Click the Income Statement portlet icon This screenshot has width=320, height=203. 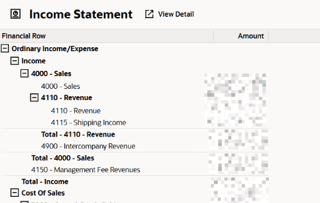pyautogui.click(x=16, y=14)
